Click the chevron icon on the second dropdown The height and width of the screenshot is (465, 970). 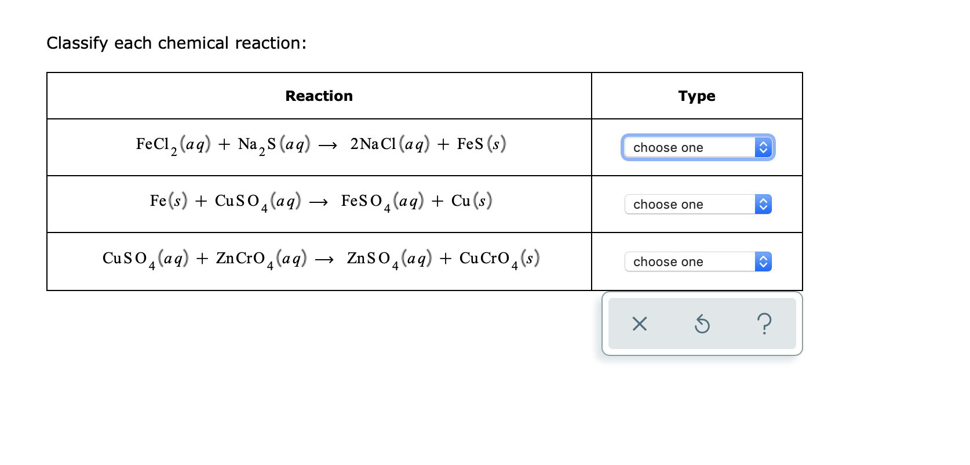764,204
